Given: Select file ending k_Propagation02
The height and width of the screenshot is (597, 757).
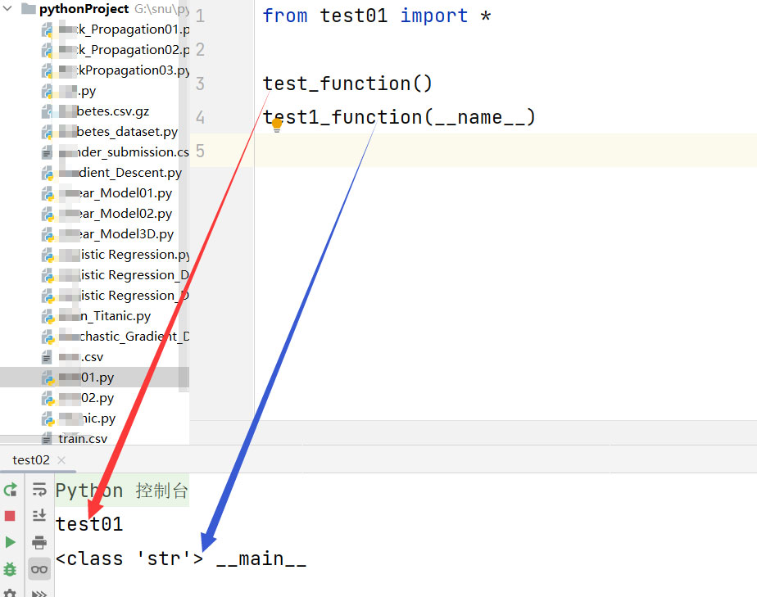Looking at the screenshot, I should tap(116, 50).
